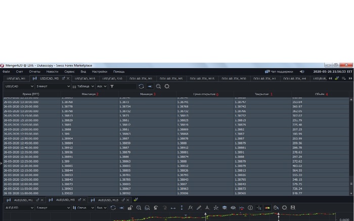Undock the AUD/USD, M15 tab
Viewport: 354px width, 221px height.
click(123, 200)
